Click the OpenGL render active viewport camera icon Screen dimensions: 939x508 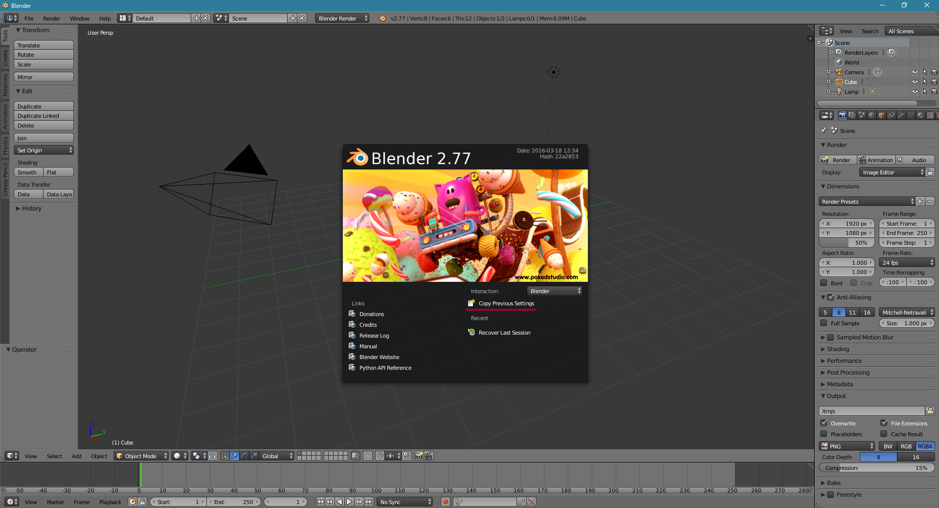tap(419, 456)
